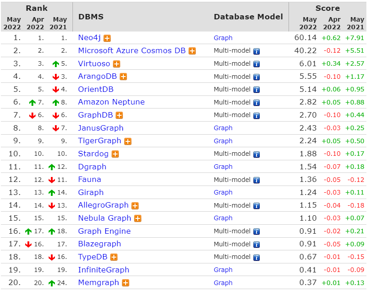Open the TigerGraph link
The height and width of the screenshot is (290, 370).
click(x=99, y=141)
